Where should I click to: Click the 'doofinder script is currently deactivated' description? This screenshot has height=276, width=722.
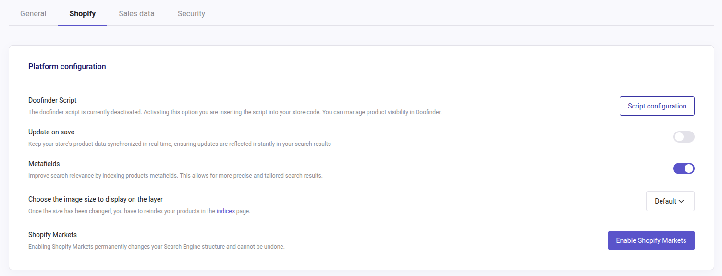(235, 112)
